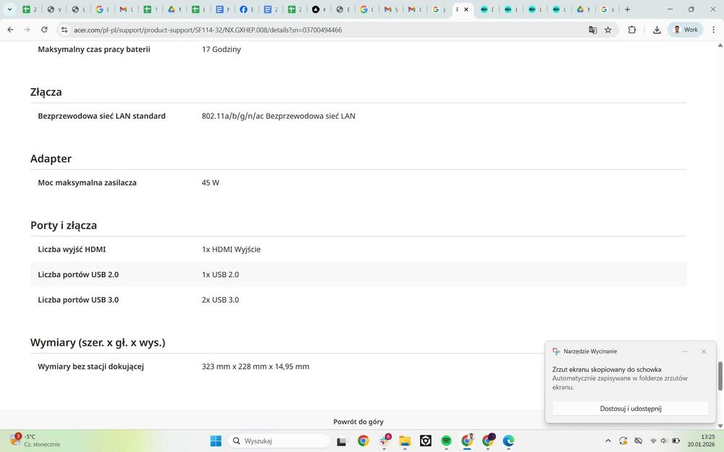Click Wymiary bez stacji dokującej label

[91, 367]
